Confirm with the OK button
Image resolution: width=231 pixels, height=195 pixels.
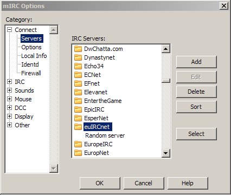100,183
